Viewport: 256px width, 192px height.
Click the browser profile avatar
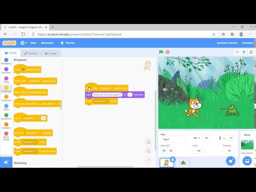[x=241, y=34]
